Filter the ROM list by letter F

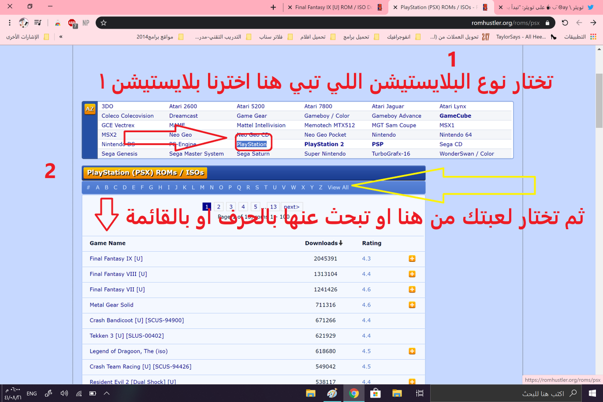pyautogui.click(x=142, y=187)
